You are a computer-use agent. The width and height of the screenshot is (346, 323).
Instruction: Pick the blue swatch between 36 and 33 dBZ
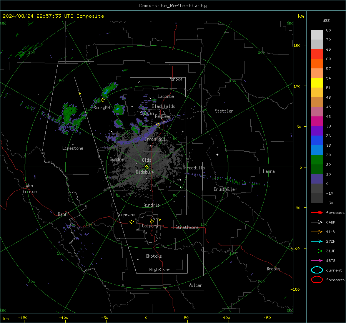point(317,141)
